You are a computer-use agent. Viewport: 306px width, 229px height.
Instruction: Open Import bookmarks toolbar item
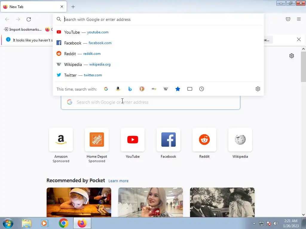point(23,30)
